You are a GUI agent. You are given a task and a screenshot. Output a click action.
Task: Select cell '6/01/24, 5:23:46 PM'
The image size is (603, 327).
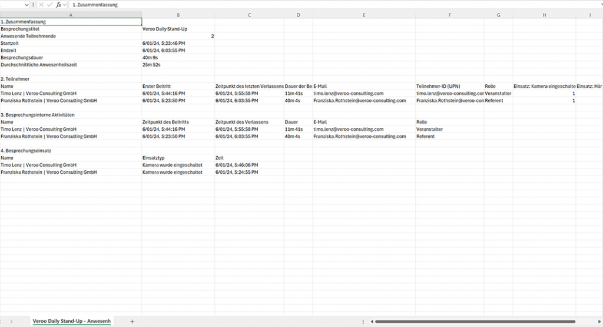(178, 43)
